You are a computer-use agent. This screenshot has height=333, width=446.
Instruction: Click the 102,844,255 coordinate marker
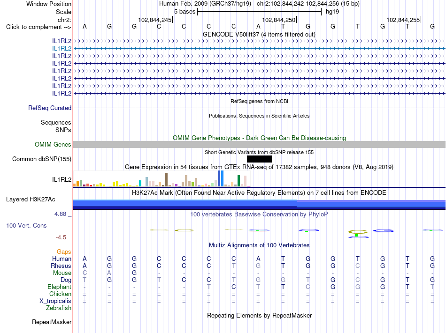404,20
